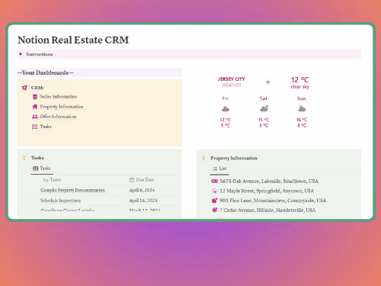Select the Tasks table view tab
This screenshot has height=286, width=381.
tap(42, 169)
